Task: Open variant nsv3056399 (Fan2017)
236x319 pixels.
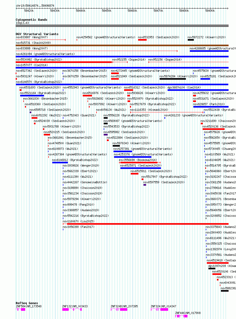Action: [x=78, y=227]
